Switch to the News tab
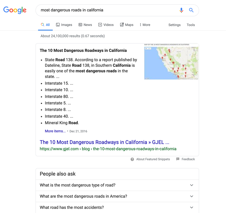Image resolution: width=226 pixels, height=213 pixels. click(85, 25)
